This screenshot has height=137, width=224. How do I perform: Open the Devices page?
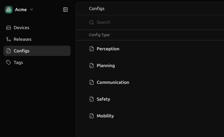(21, 28)
